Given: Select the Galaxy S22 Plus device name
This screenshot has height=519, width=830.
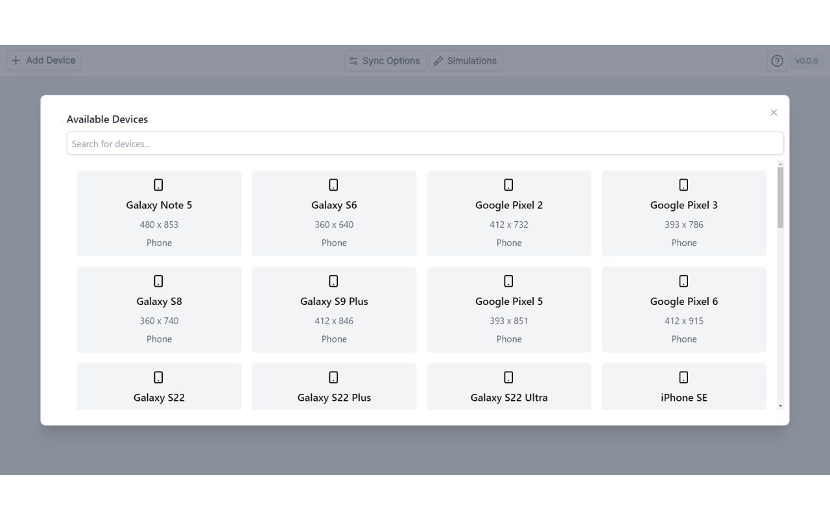Looking at the screenshot, I should (334, 397).
